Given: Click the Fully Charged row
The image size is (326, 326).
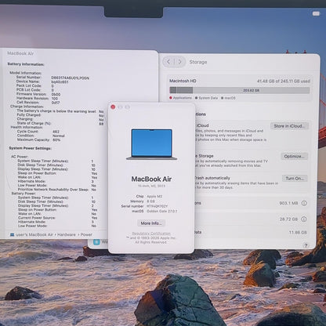Looking at the screenshot, I should (60, 115).
